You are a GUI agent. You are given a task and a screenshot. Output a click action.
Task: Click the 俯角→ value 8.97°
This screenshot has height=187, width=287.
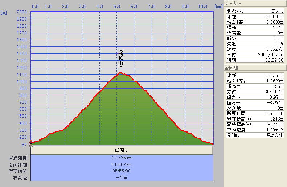(x=275, y=97)
